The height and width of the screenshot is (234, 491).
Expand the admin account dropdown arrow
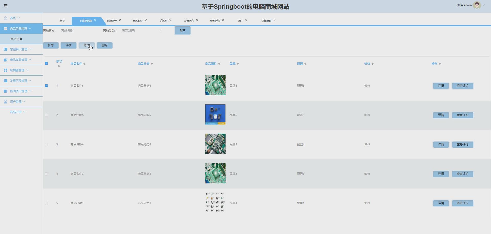[484, 5]
